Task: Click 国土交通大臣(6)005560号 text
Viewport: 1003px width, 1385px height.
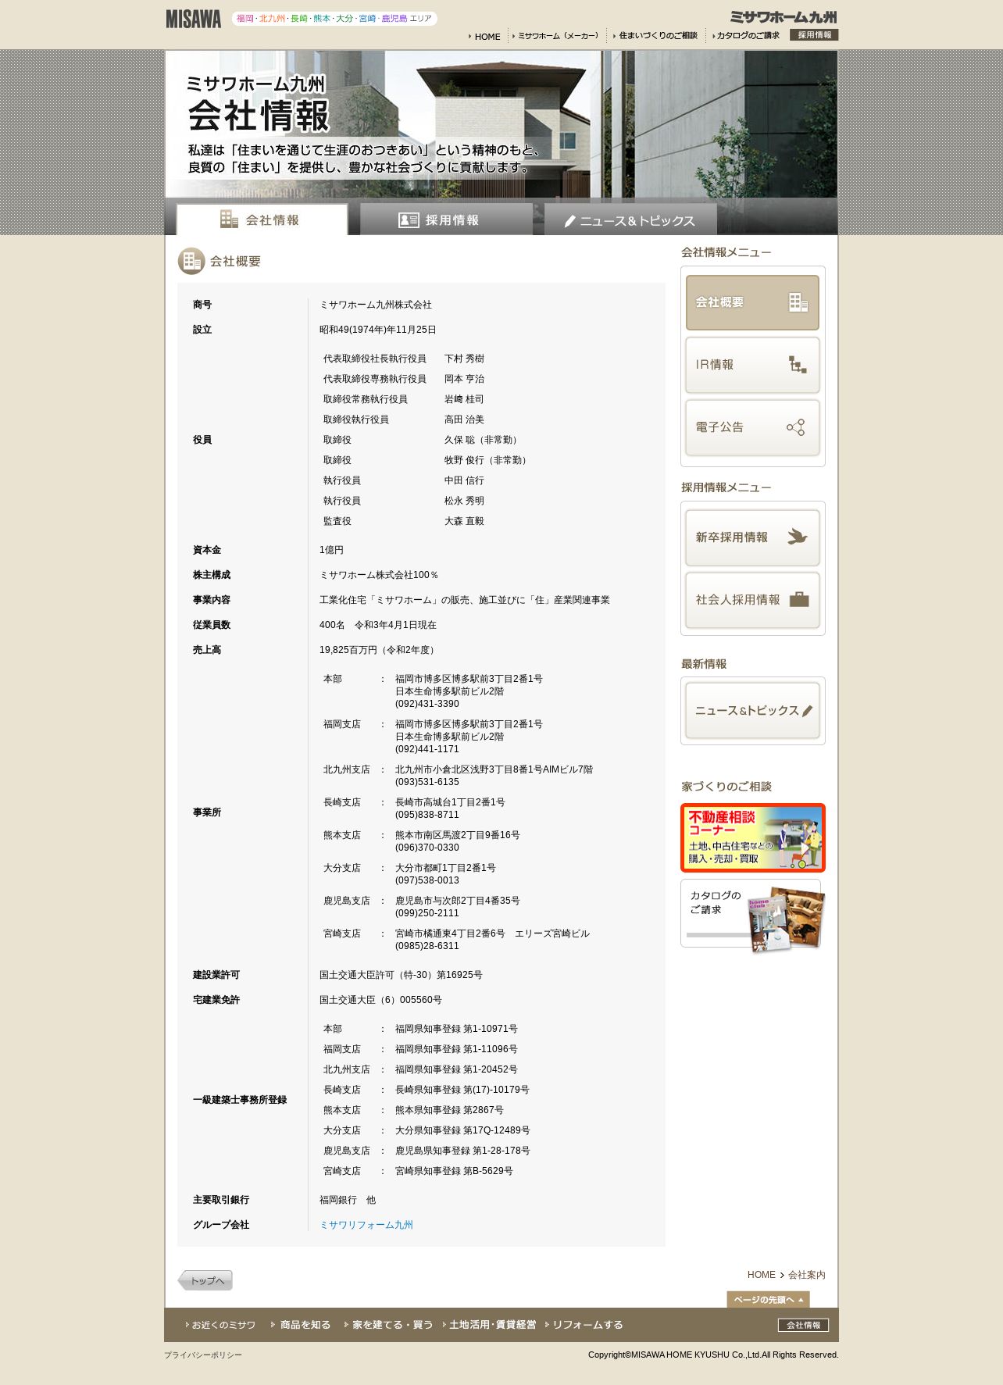Action: pyautogui.click(x=380, y=1000)
